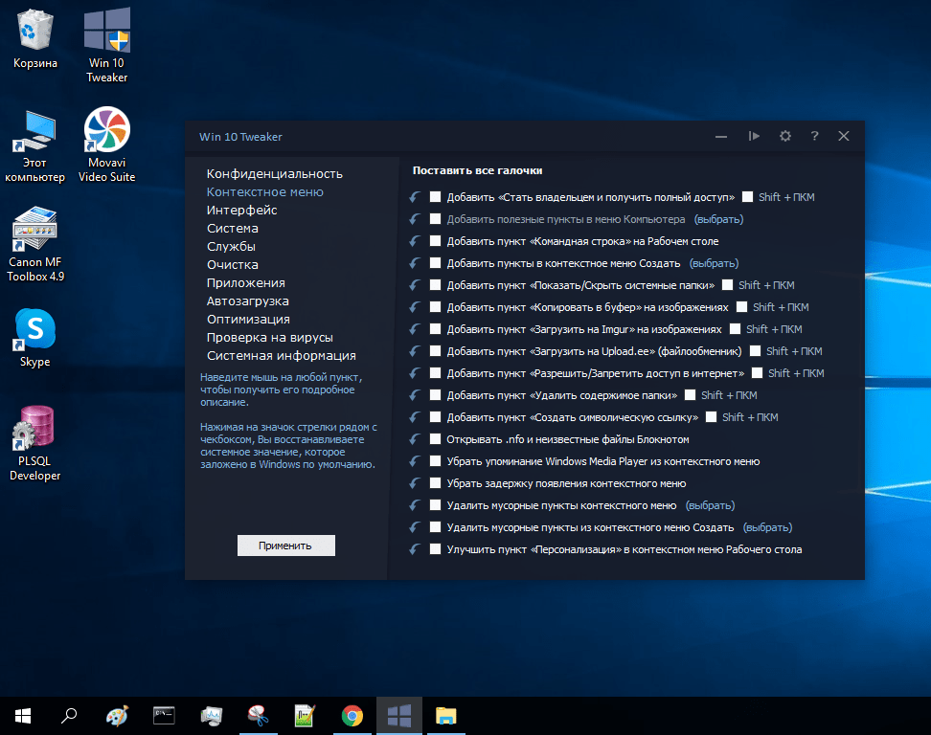Click restore arrow beside «Командная строка» option
931x735 pixels.
(x=415, y=241)
